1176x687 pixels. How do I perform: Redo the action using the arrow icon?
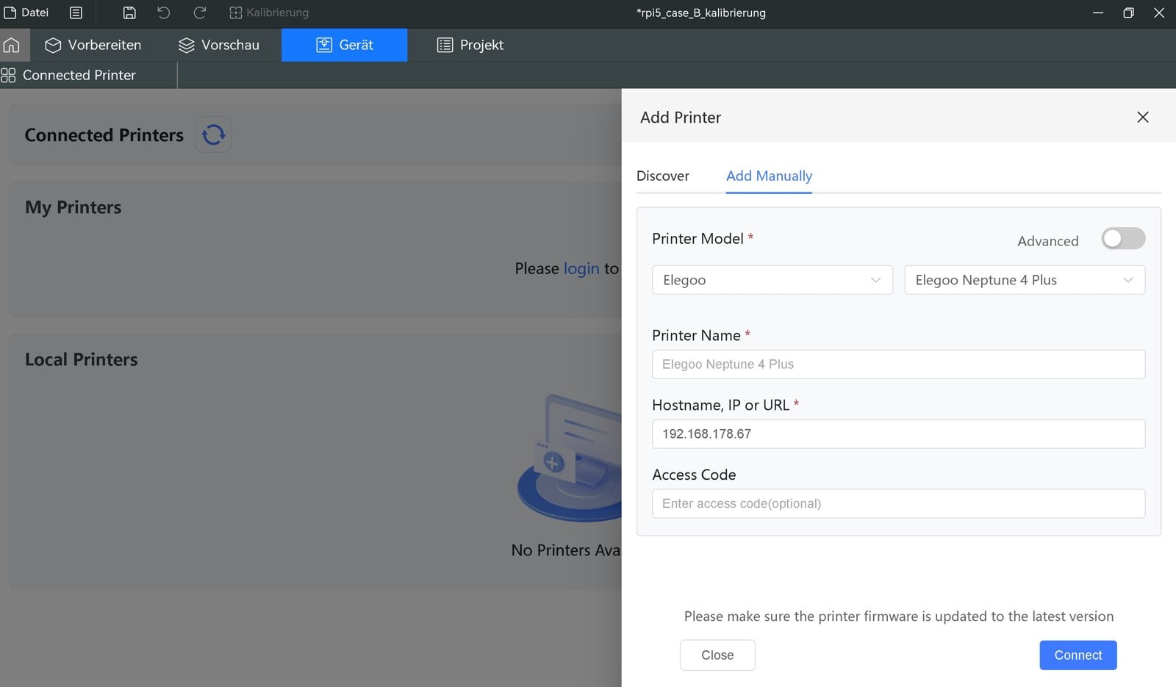coord(199,12)
